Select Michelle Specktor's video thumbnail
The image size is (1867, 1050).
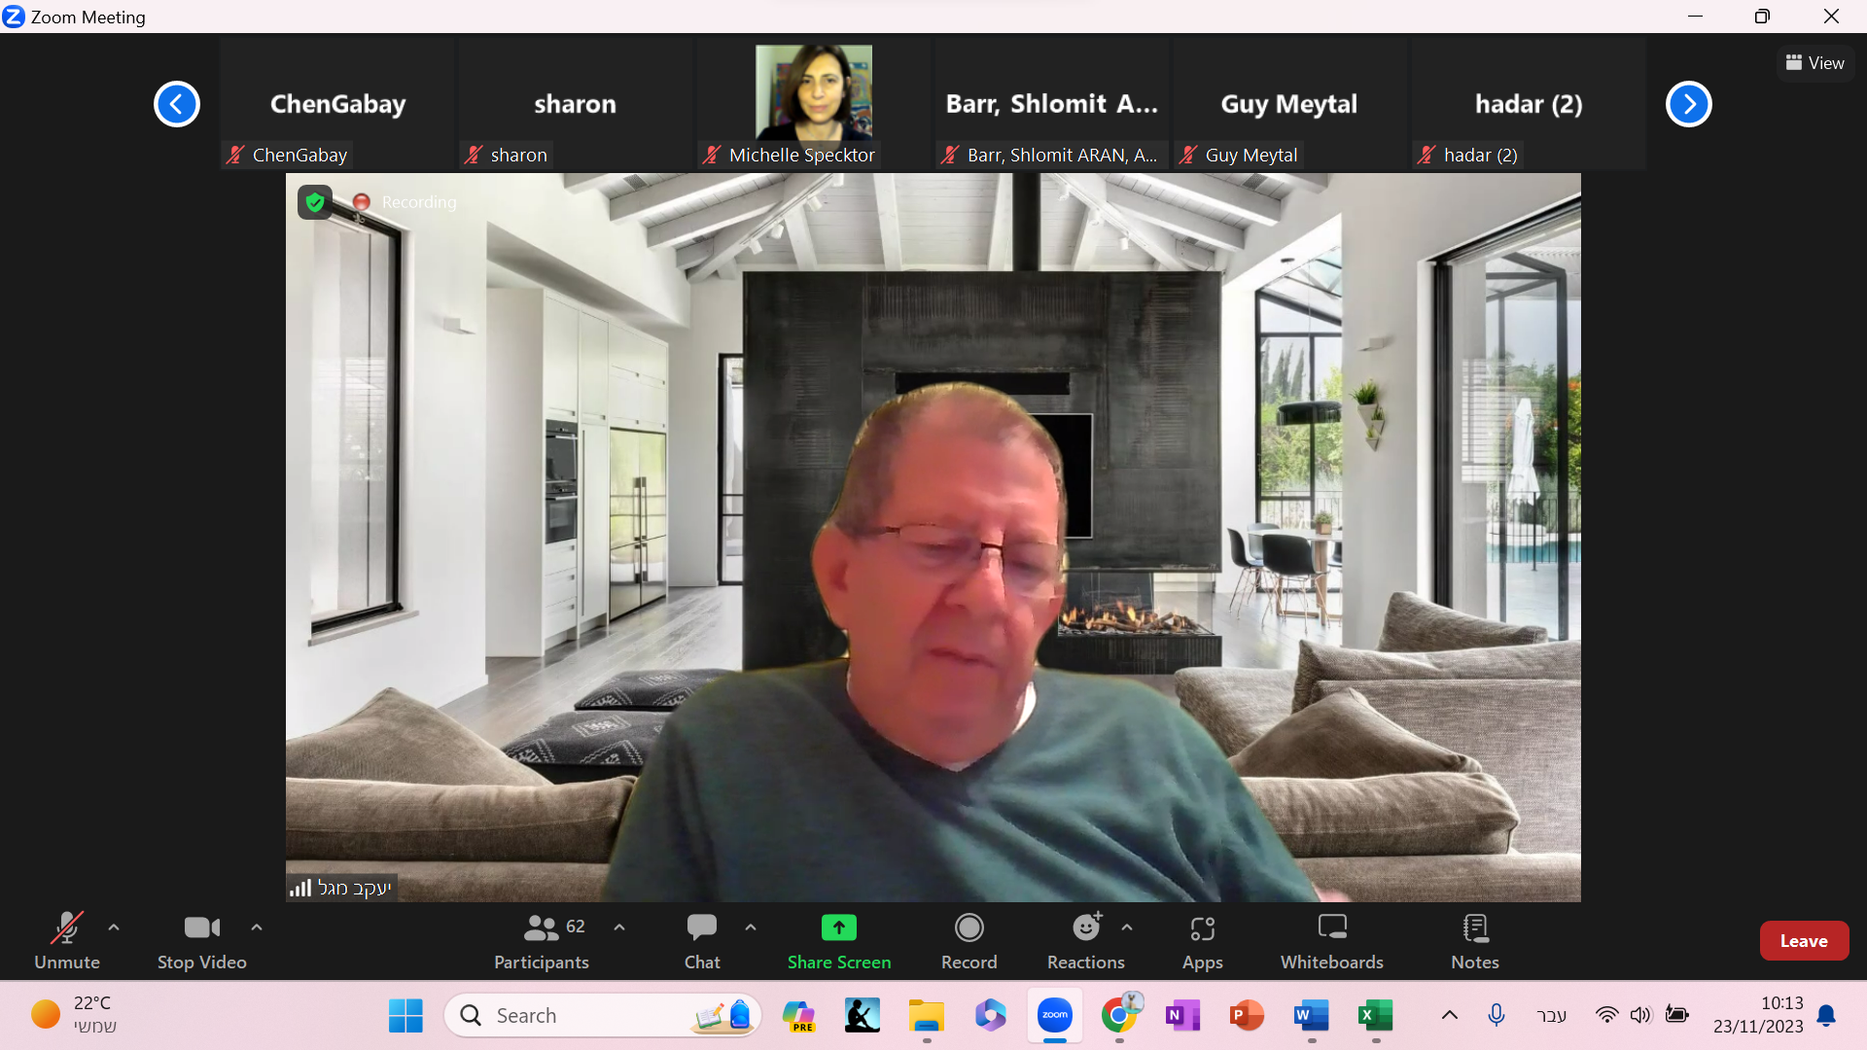click(x=813, y=94)
